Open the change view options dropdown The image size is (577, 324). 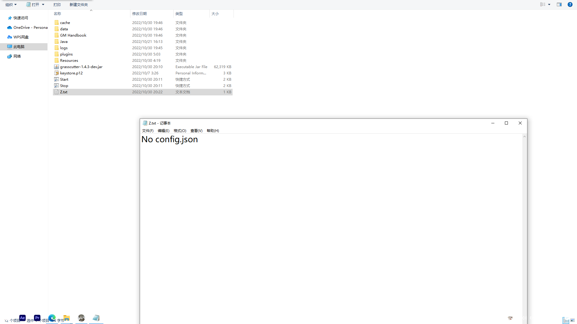[549, 4]
